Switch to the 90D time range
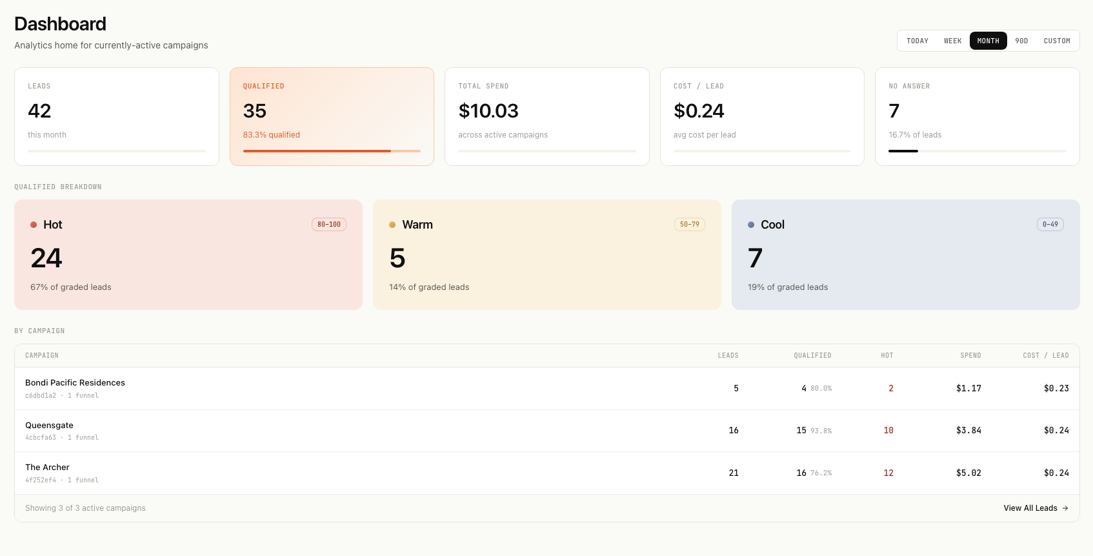 point(1021,41)
